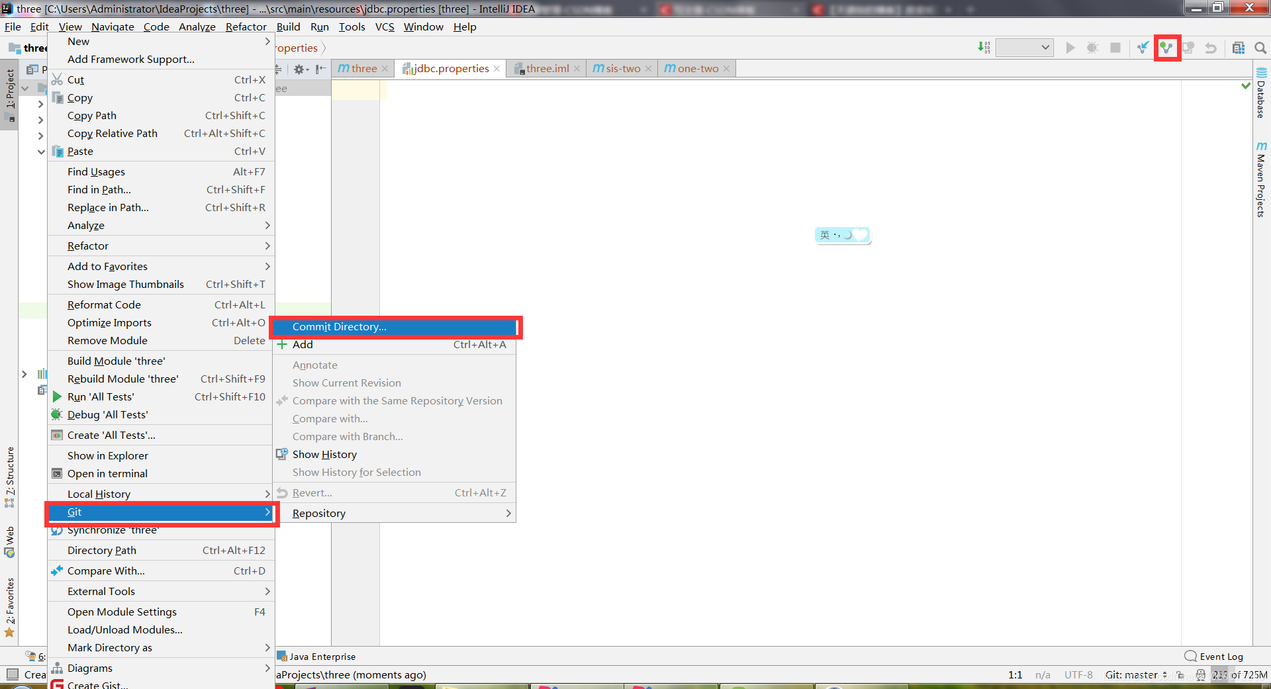Open the Database side panel
Screen dimensions: 1271x689
1261,93
